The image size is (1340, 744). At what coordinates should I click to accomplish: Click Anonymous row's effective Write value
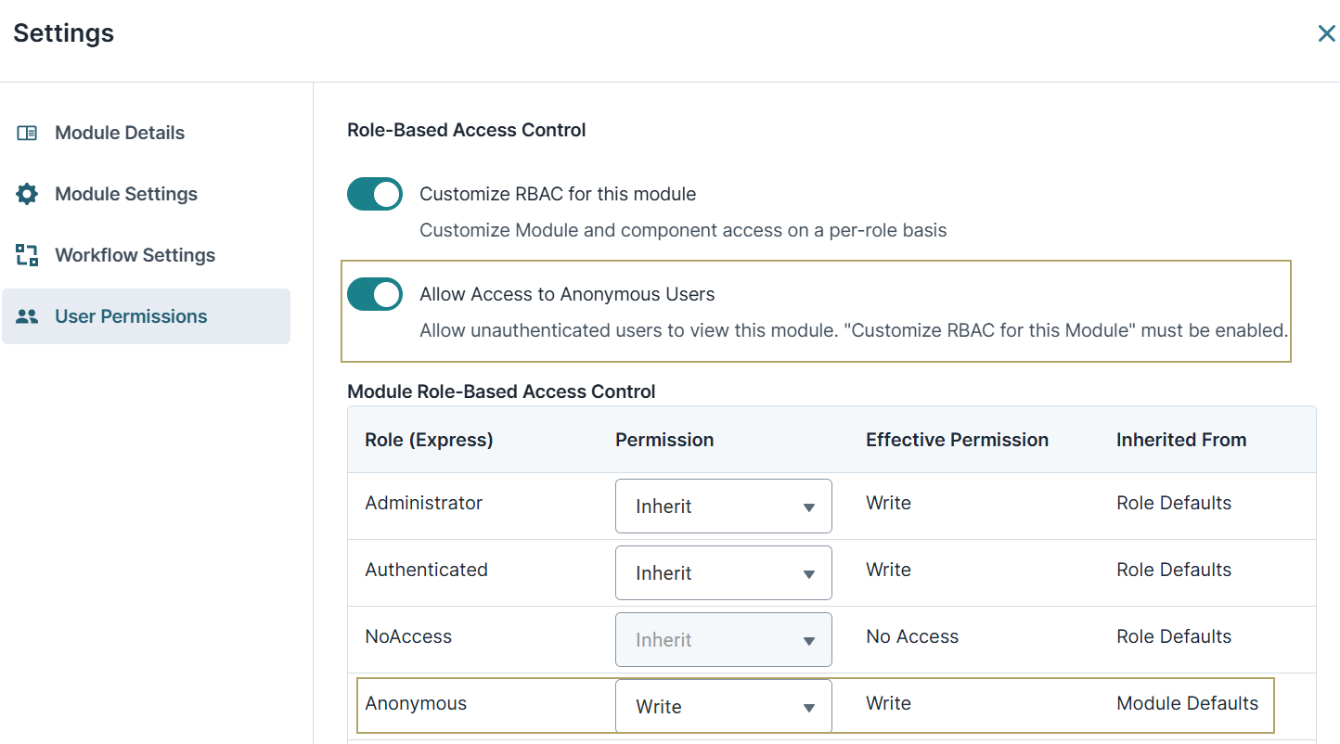tap(888, 703)
